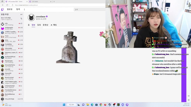Open the 탐색 (Browse) nav item
191x107 pixels.
click(x=18, y=9)
